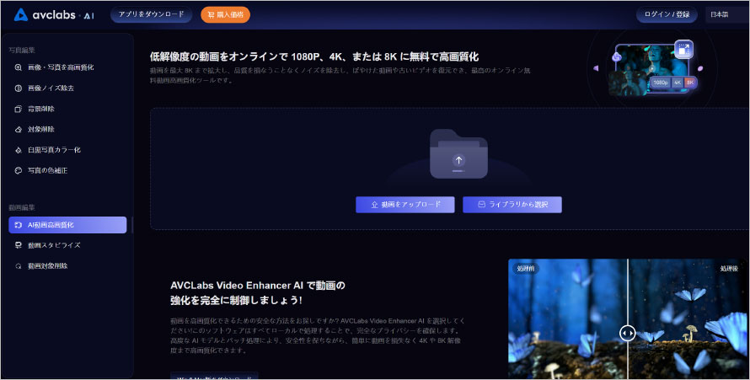The image size is (750, 380).
Task: Select the 画像ノイズ除去 sidebar icon
Action: tap(19, 88)
